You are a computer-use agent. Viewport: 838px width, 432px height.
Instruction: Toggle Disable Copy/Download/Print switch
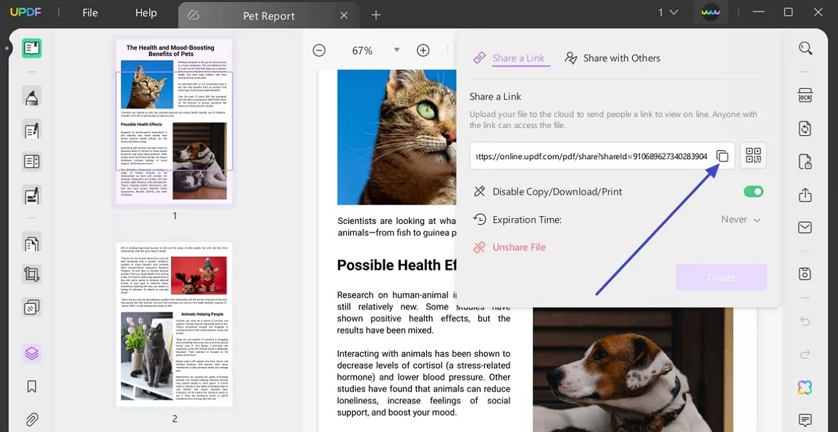point(754,191)
